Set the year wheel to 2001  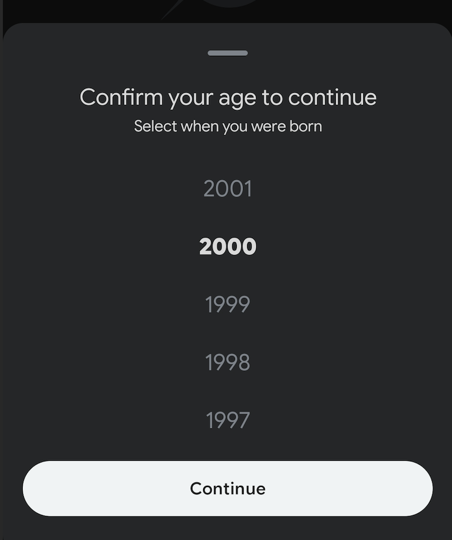coord(228,189)
